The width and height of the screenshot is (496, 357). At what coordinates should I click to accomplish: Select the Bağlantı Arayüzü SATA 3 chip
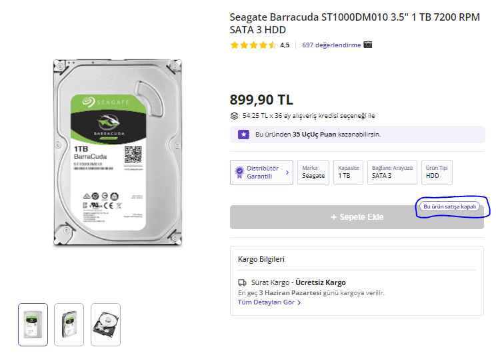click(392, 172)
